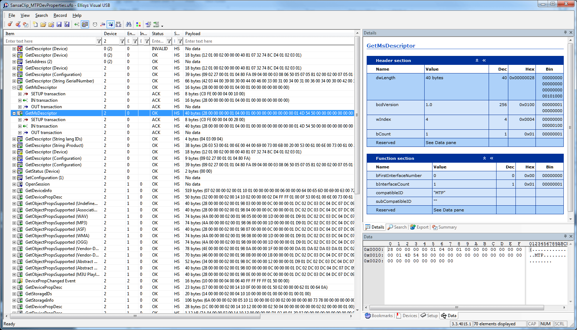The image size is (577, 330).
Task: Collapse the Header section in Details
Action: click(477, 61)
